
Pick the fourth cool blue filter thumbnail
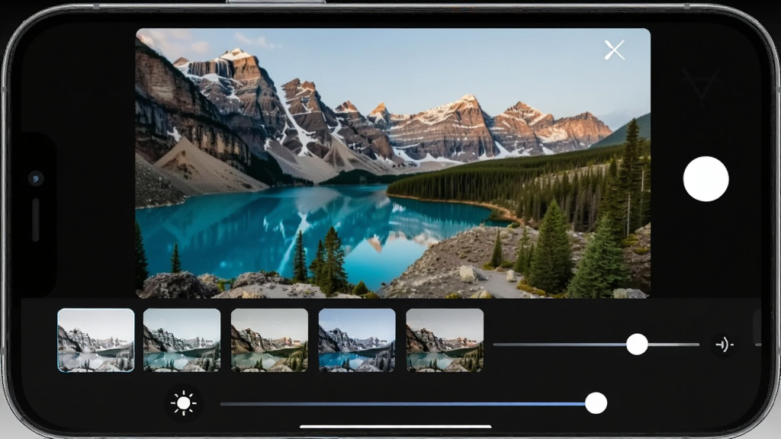(357, 340)
